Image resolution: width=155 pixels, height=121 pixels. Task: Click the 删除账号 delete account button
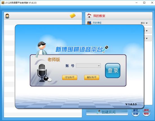pos(92,77)
